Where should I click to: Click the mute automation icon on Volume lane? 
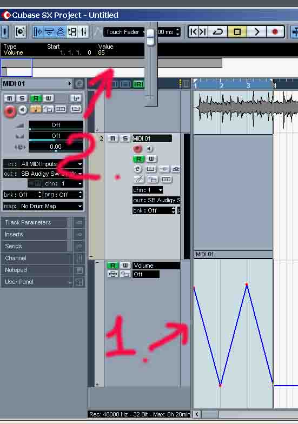pos(112,274)
